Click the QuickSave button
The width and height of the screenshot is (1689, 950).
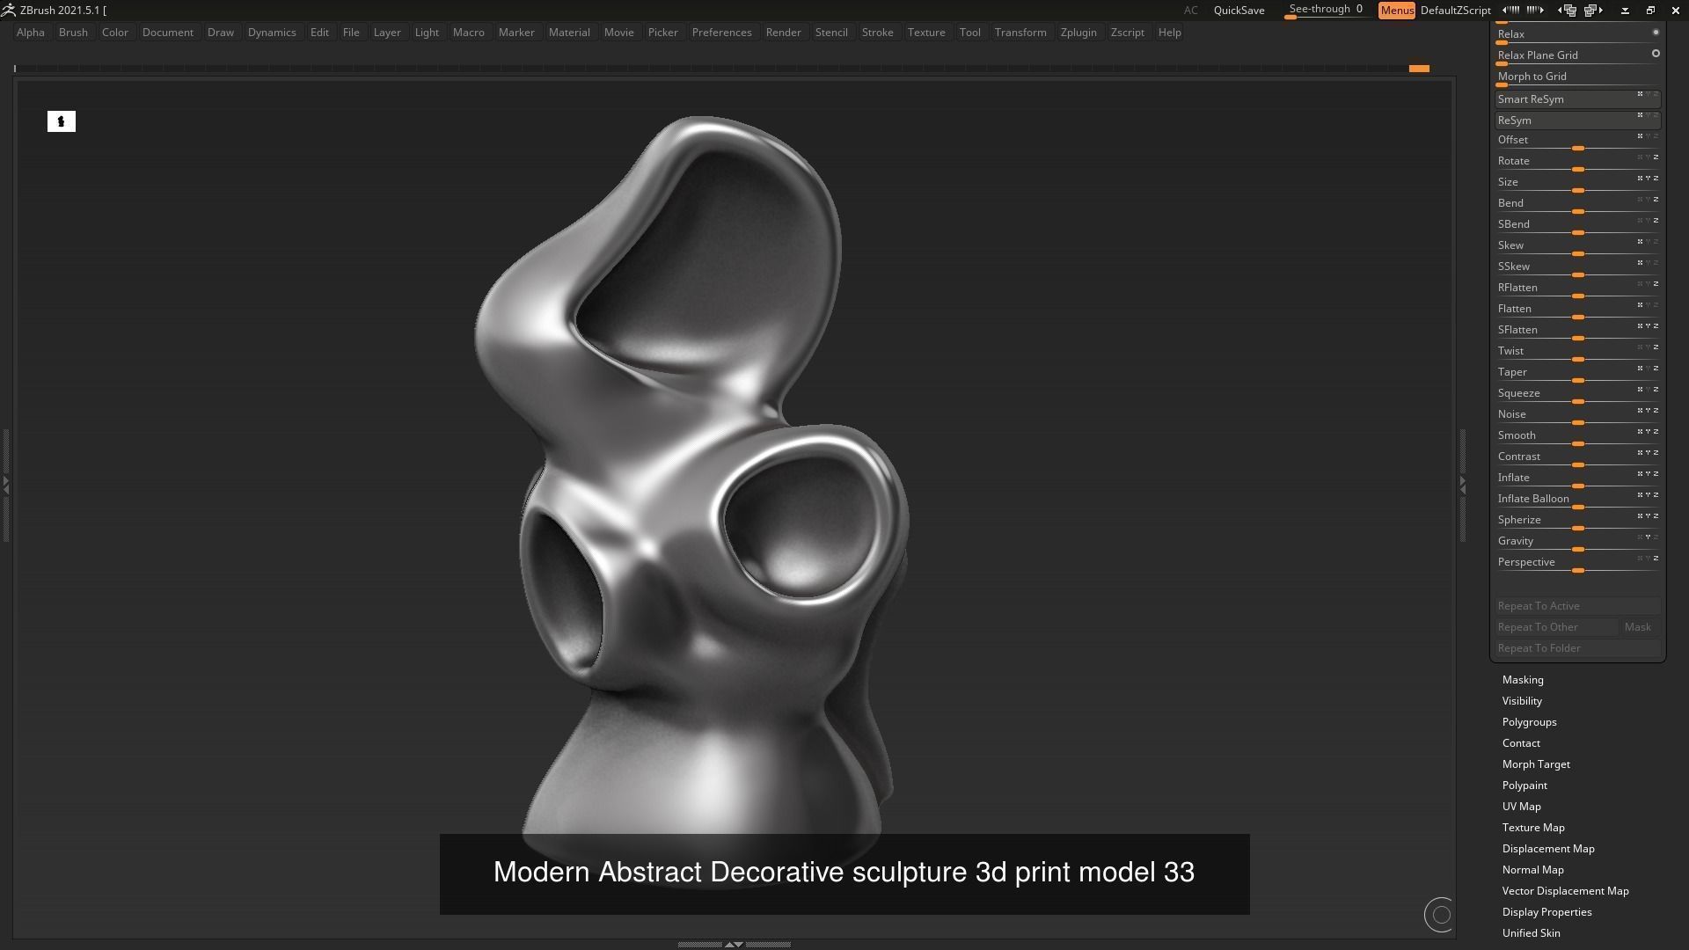pyautogui.click(x=1239, y=11)
